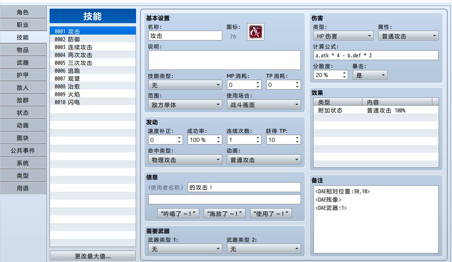The image size is (452, 262).
Task: Decrease the 成功率 value with the down arrow
Action: (218, 142)
